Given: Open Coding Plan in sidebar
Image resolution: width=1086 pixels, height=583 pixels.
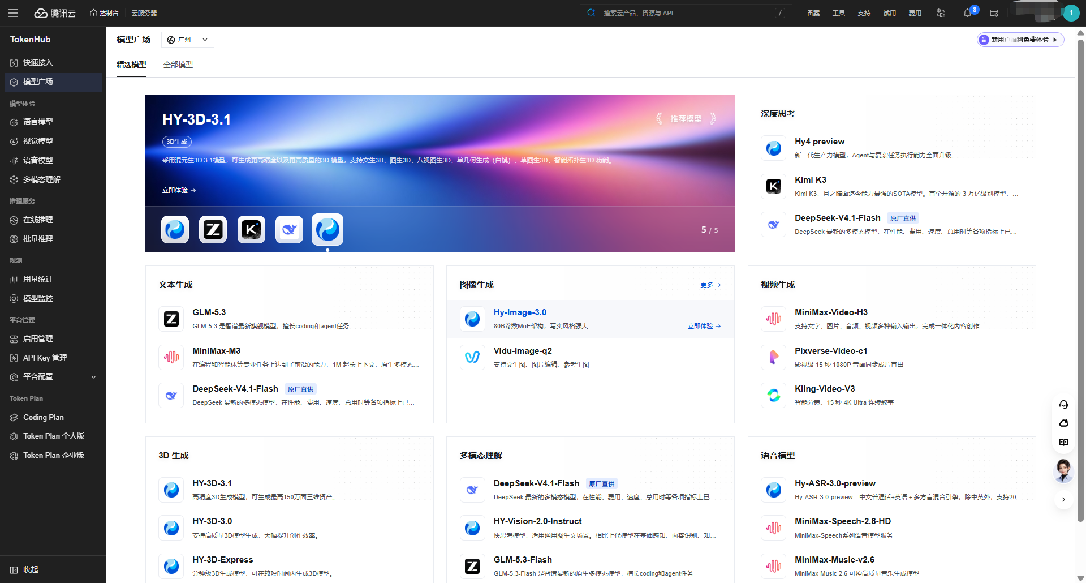Looking at the screenshot, I should [53, 417].
